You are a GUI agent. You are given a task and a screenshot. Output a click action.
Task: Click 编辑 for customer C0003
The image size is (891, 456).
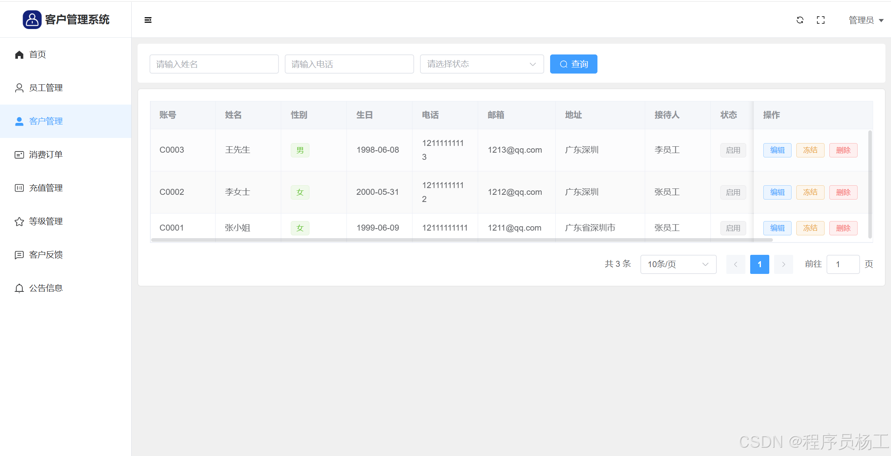point(777,150)
